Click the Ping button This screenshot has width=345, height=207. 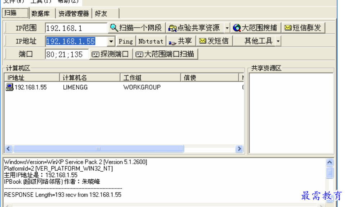[x=126, y=41]
